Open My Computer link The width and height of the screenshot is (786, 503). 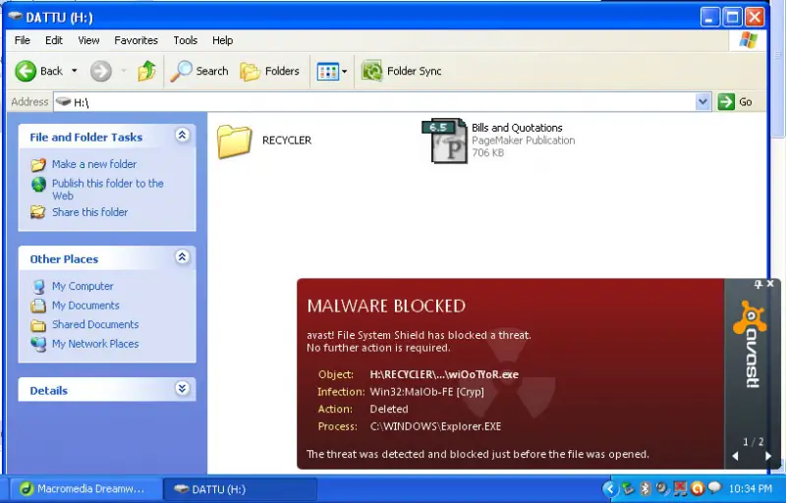tap(83, 287)
